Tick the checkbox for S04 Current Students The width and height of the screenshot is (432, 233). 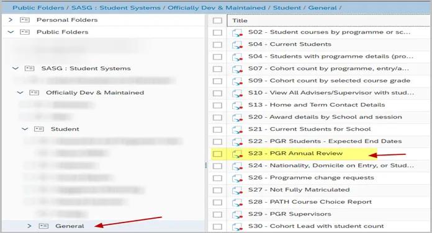(217, 45)
